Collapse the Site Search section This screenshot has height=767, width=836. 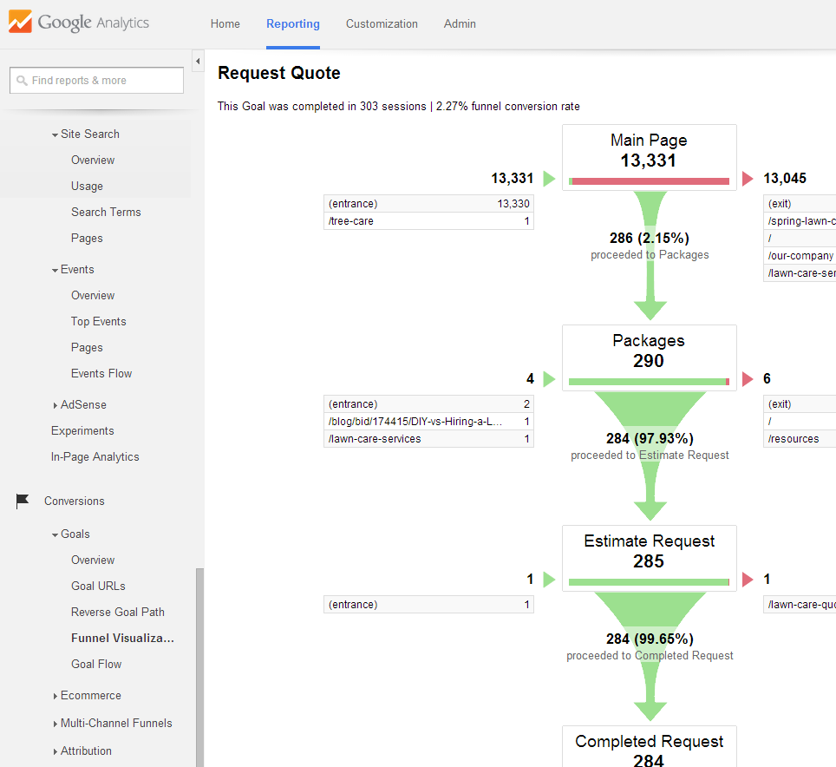tap(55, 134)
